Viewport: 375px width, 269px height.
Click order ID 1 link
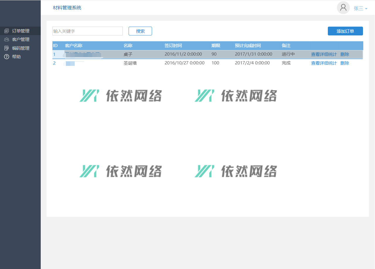pos(54,54)
